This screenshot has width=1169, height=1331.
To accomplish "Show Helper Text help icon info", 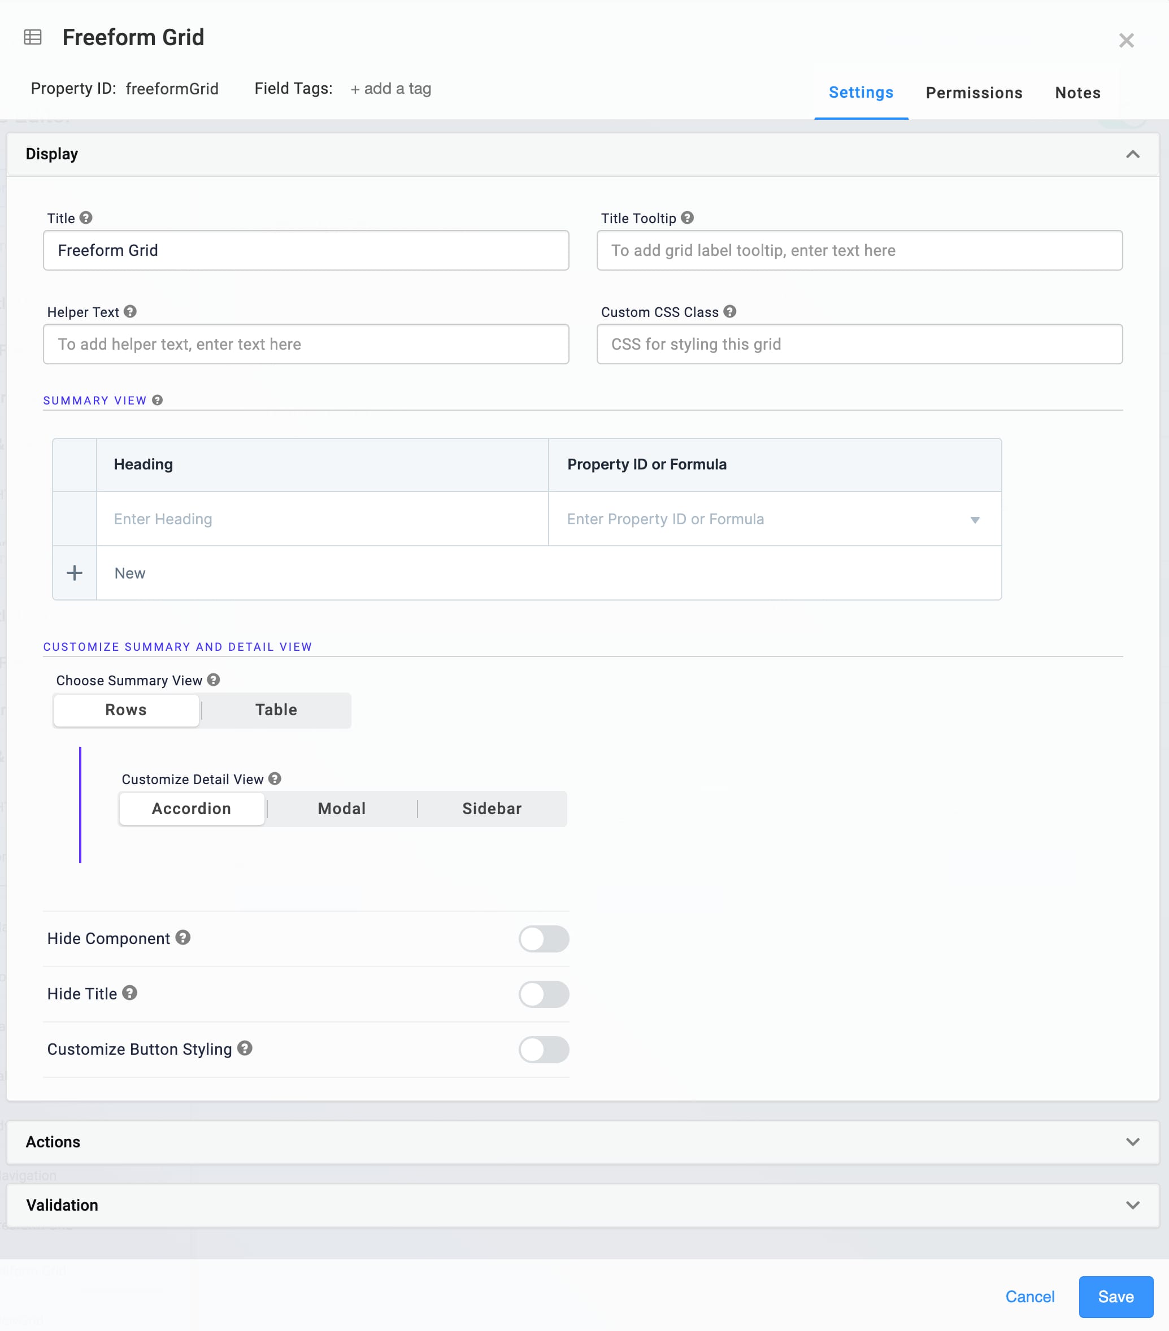I will (x=131, y=311).
